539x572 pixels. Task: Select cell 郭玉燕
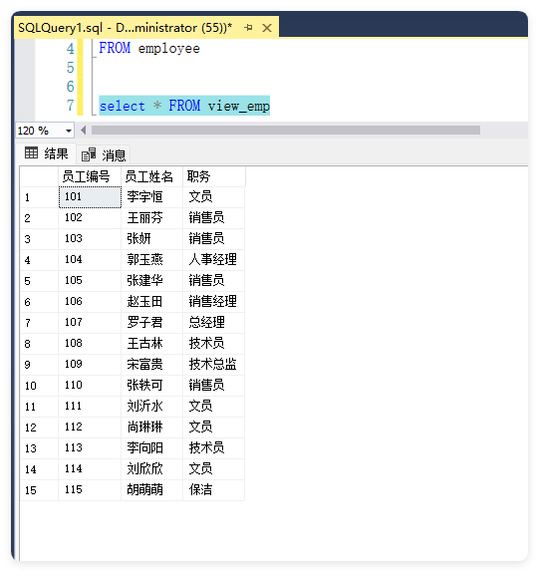[x=151, y=260]
